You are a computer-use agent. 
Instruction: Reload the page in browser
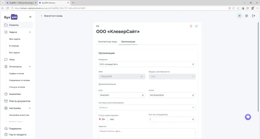[8, 8]
